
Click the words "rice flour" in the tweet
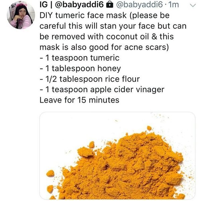122,79
